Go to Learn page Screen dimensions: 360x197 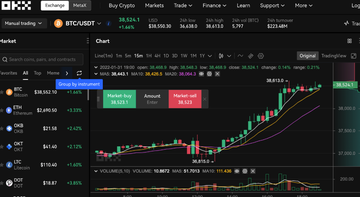[x=243, y=5]
